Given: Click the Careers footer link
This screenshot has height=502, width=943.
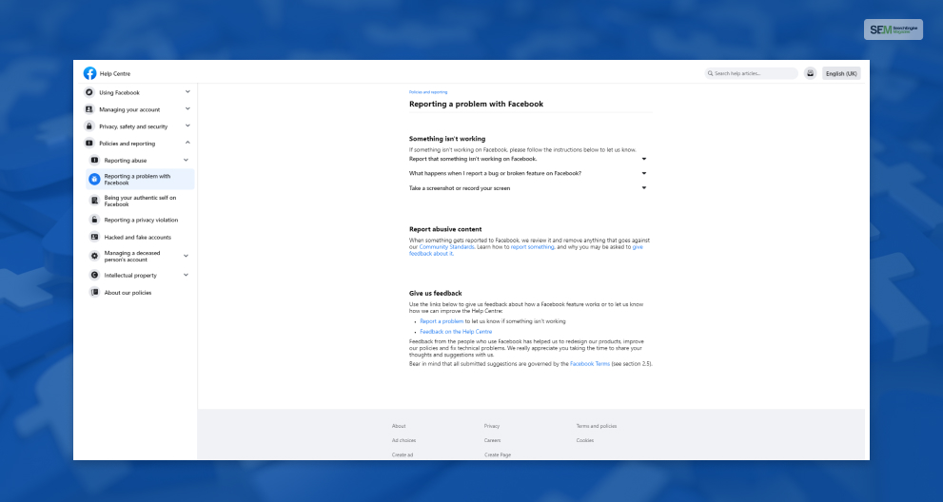Looking at the screenshot, I should point(493,441).
